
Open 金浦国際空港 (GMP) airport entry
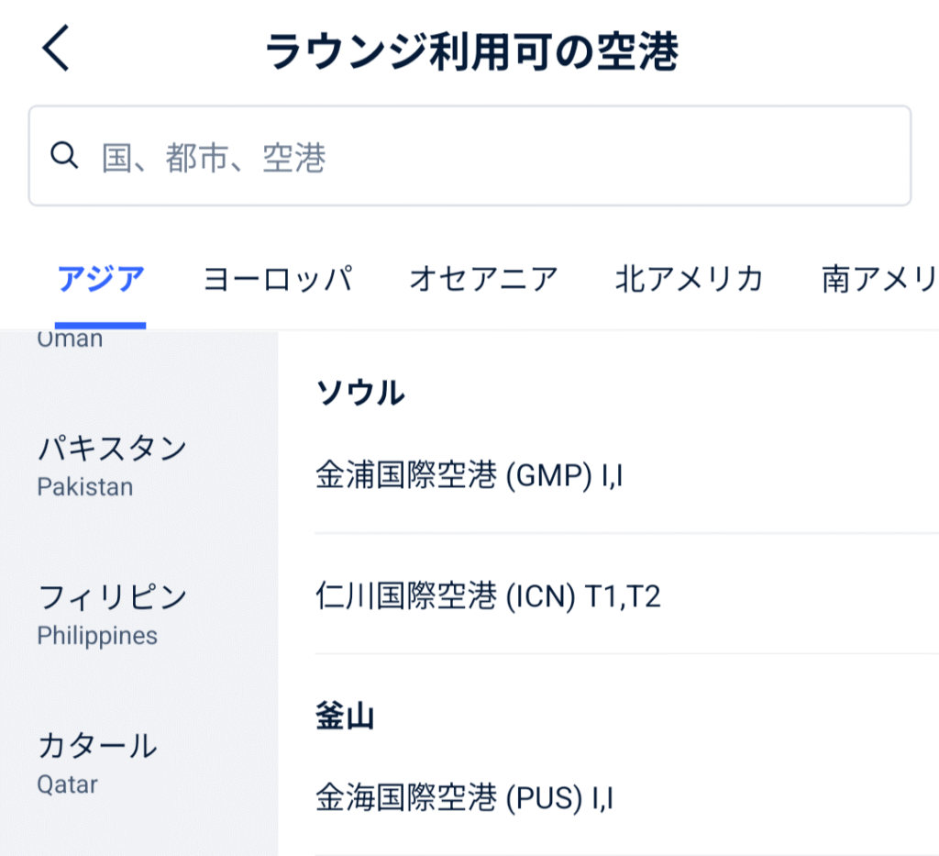tap(469, 476)
